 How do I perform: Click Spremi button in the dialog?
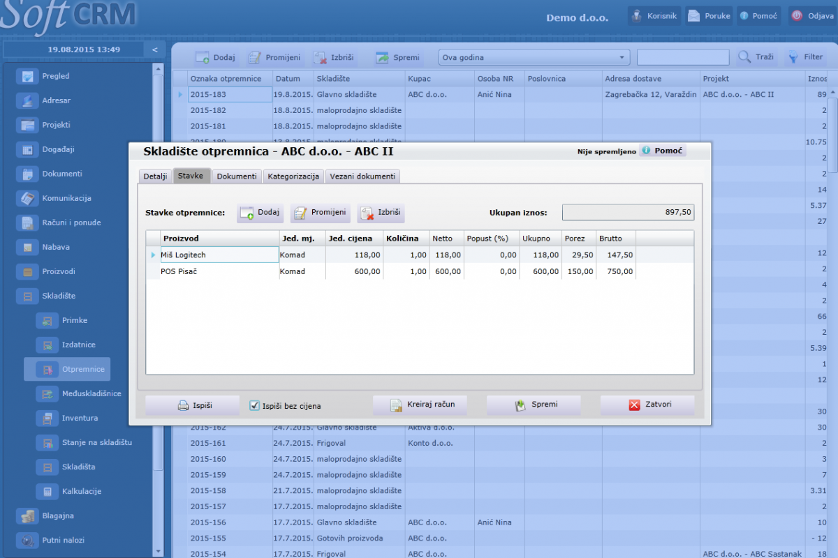534,405
